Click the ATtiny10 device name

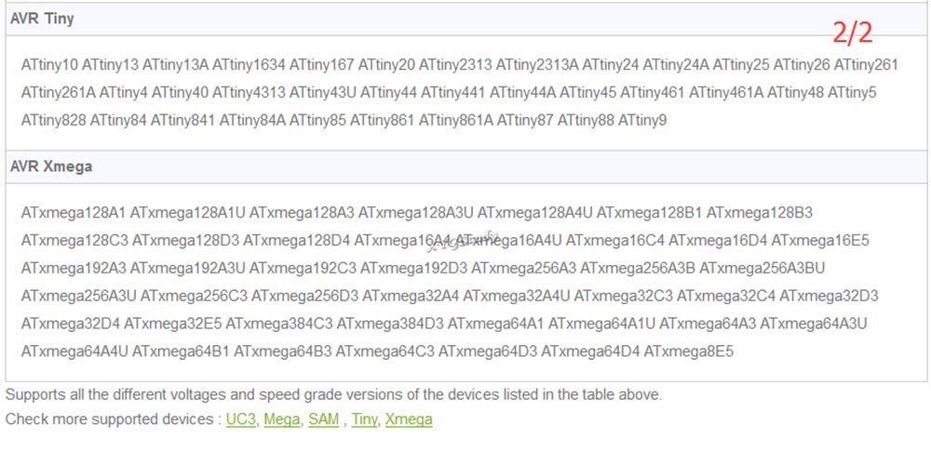[x=49, y=65]
